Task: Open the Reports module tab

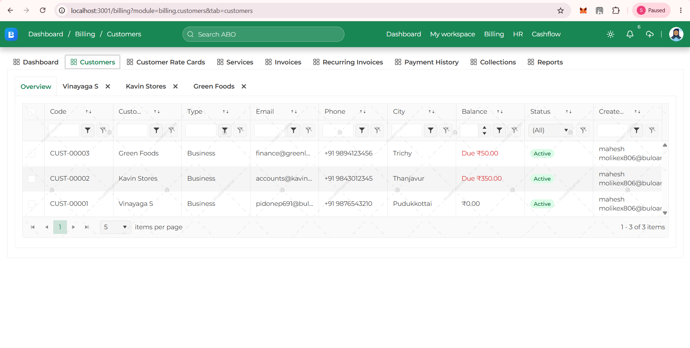Action: (545, 62)
